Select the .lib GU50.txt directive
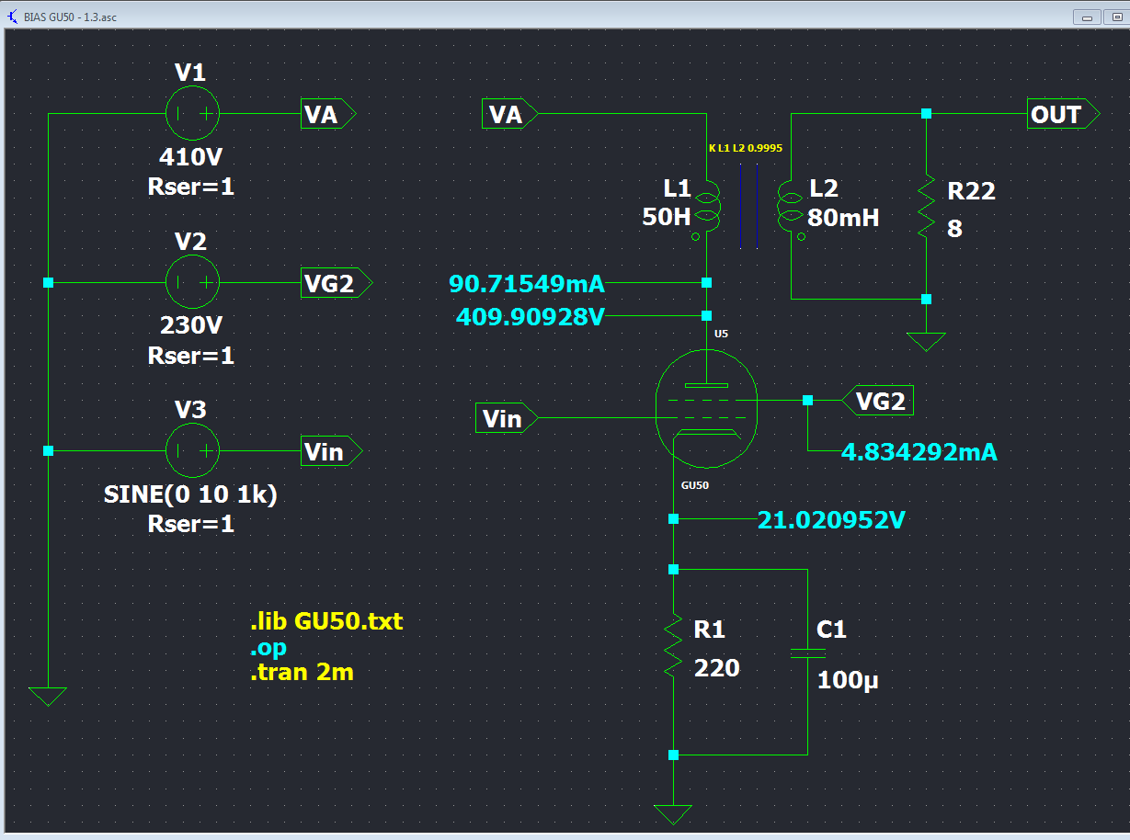 tap(326, 622)
